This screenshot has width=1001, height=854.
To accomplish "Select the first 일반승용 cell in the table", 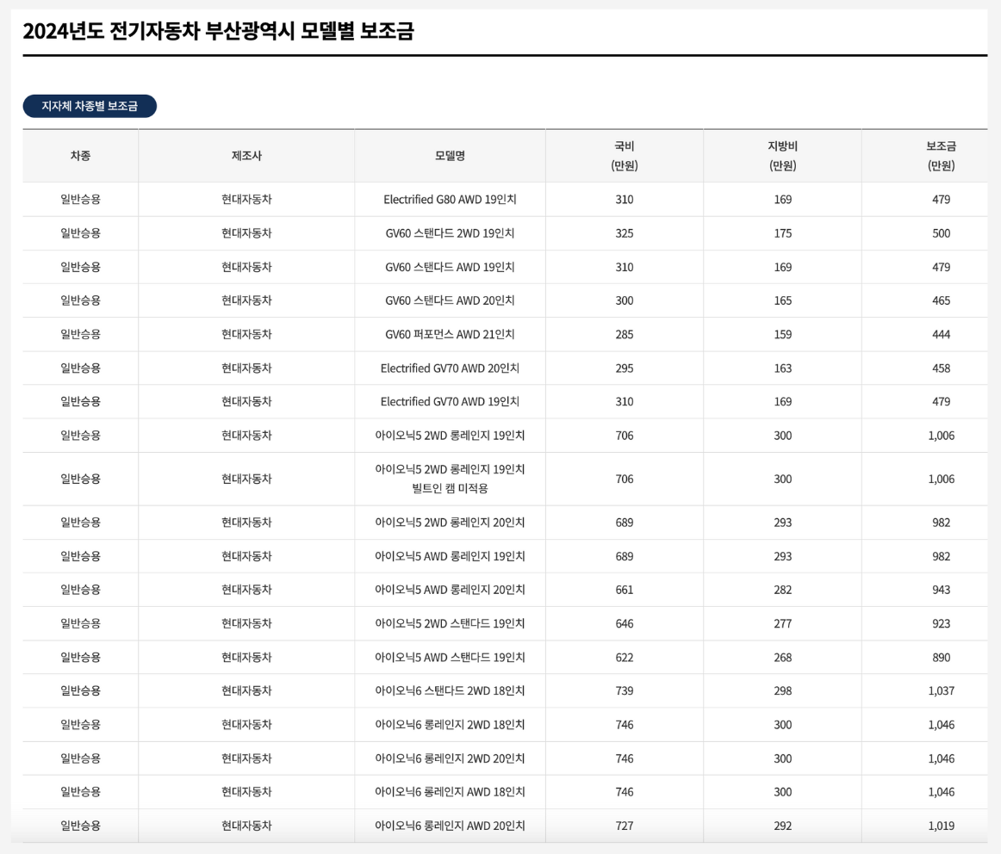I will 81,199.
